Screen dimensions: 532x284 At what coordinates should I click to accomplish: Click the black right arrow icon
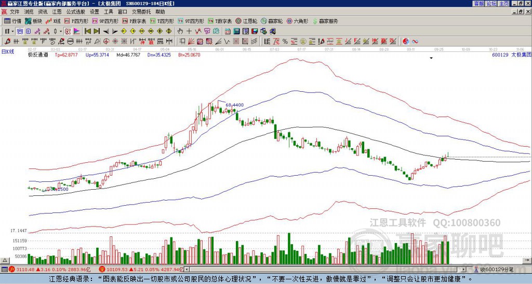(115, 31)
